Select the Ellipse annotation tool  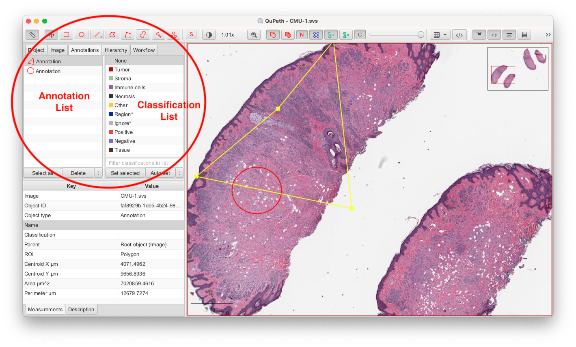81,34
